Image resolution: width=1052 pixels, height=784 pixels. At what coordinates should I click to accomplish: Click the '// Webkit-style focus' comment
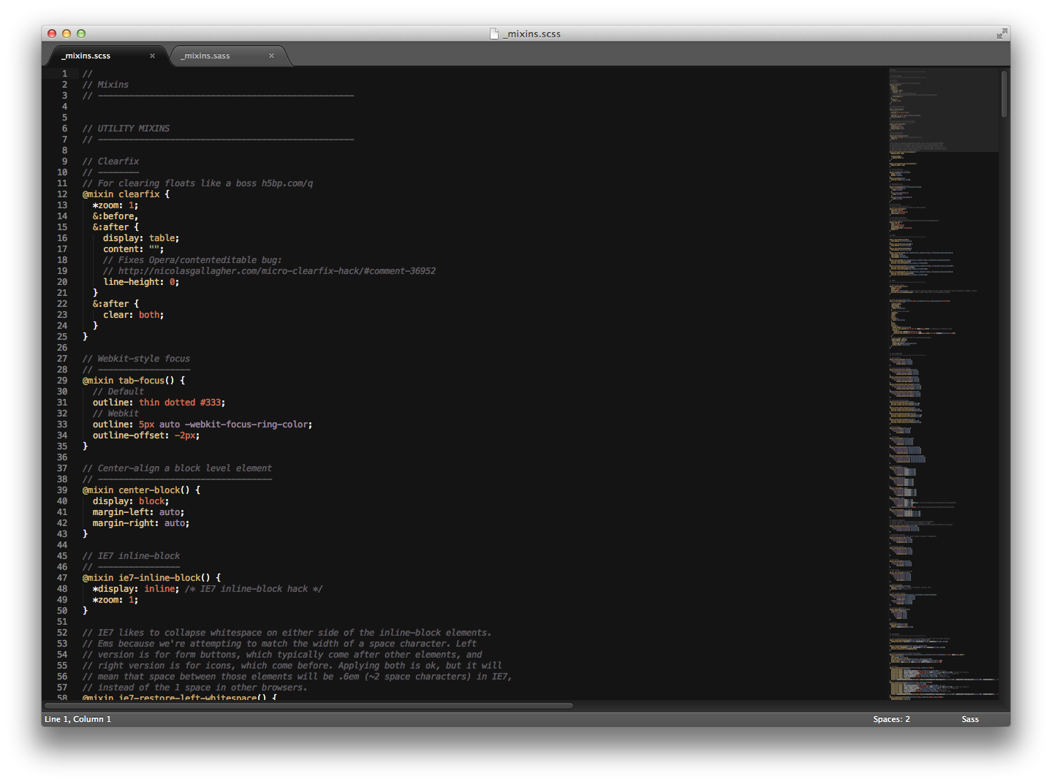136,359
